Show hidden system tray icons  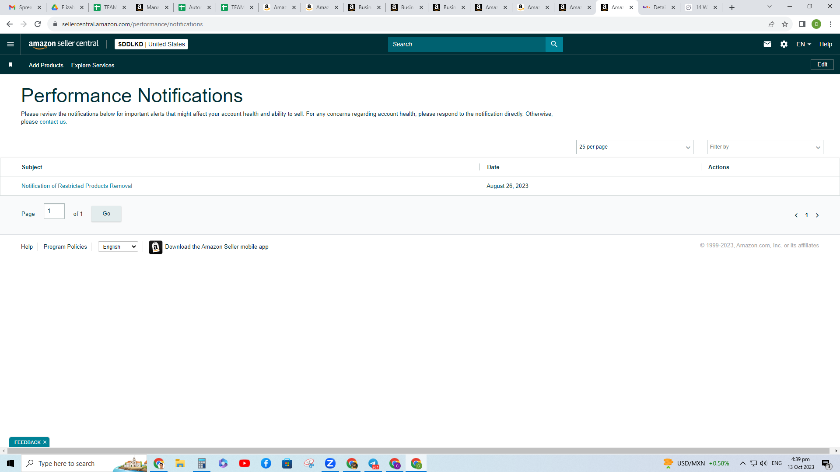click(x=742, y=463)
